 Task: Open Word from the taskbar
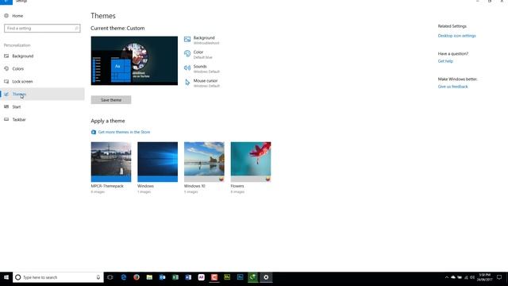pyautogui.click(x=188, y=277)
